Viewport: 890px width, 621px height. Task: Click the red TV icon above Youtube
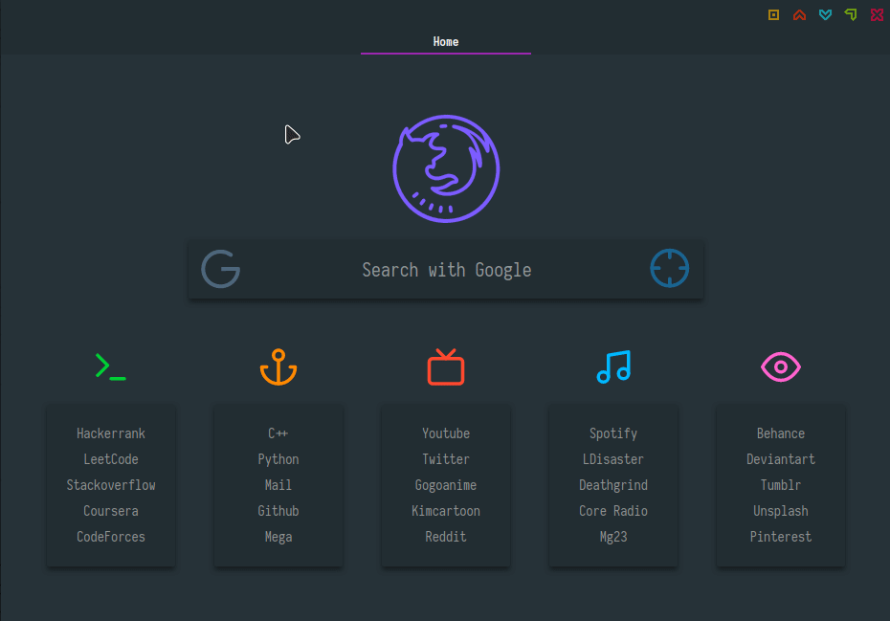coord(445,366)
